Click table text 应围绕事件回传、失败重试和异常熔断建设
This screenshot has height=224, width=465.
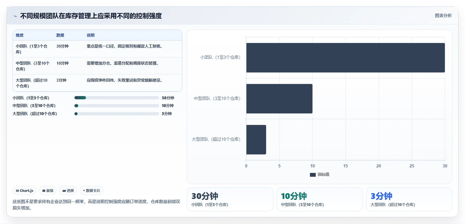[125, 80]
